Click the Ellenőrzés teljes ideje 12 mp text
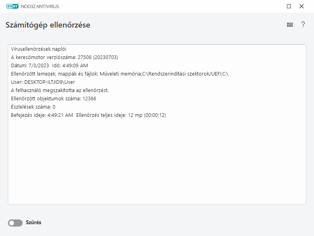Screen dimensions: 314x236 [x=121, y=115]
